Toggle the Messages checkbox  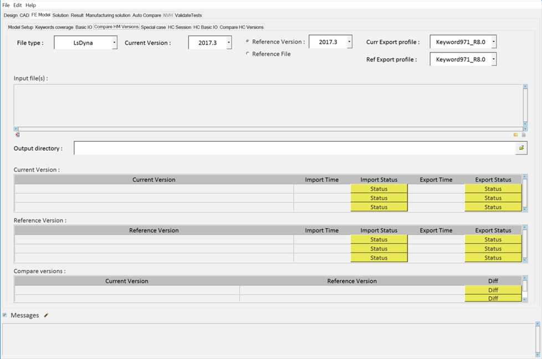[5, 315]
